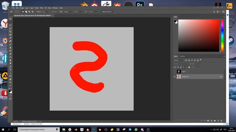Select the Eyedropper tool

[x=10, y=38]
